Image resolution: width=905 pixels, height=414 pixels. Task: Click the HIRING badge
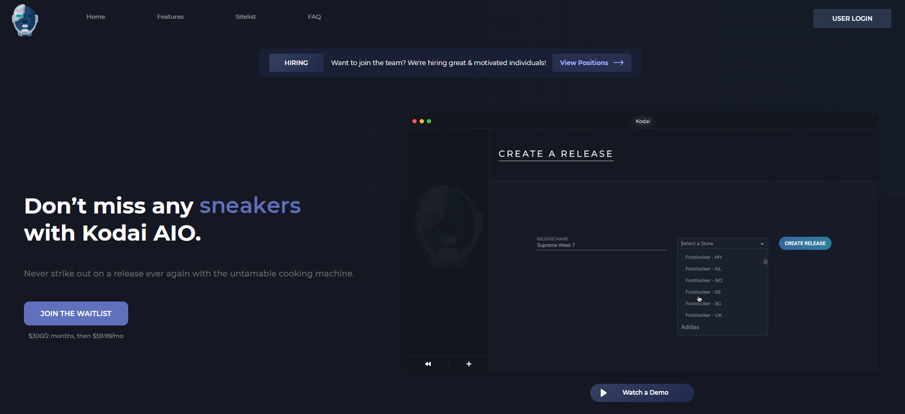296,62
